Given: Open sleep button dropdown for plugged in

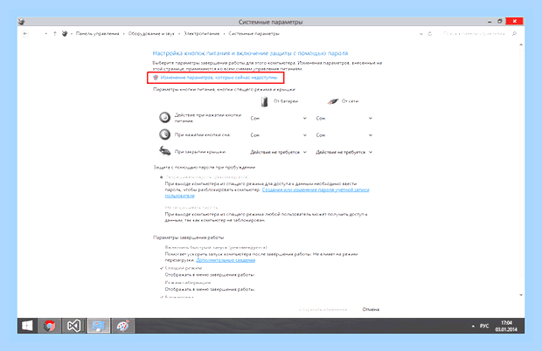Looking at the screenshot, I should pos(344,135).
